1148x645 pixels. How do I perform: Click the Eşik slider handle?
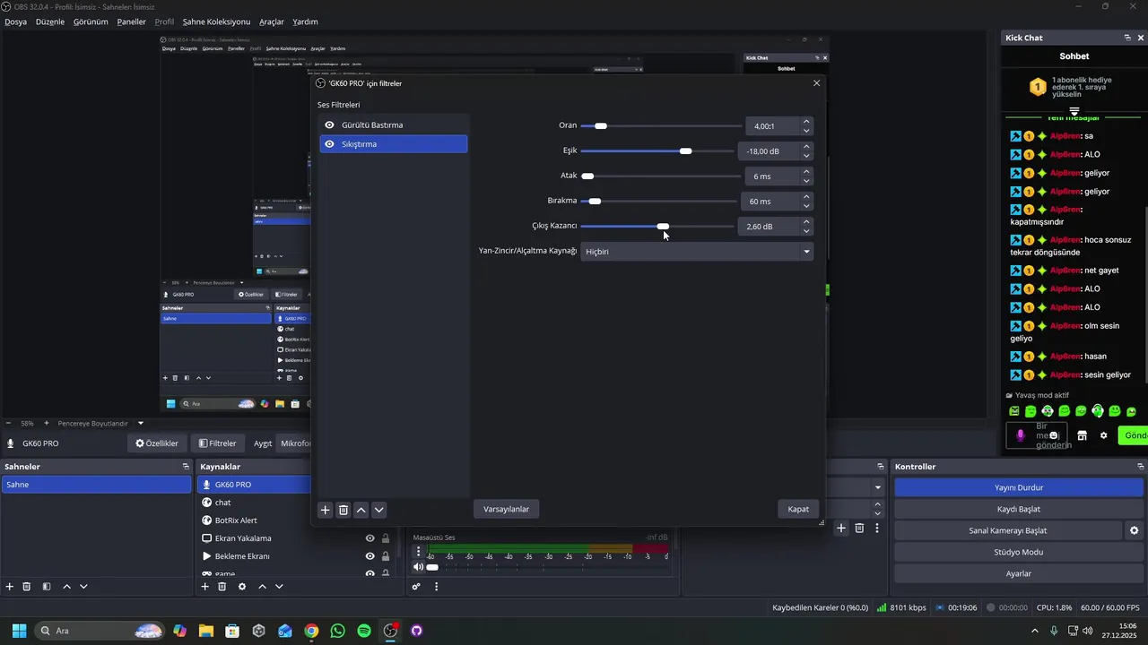click(x=686, y=151)
